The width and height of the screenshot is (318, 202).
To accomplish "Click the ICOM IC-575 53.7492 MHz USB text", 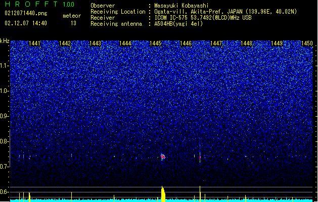I will (x=203, y=18).
